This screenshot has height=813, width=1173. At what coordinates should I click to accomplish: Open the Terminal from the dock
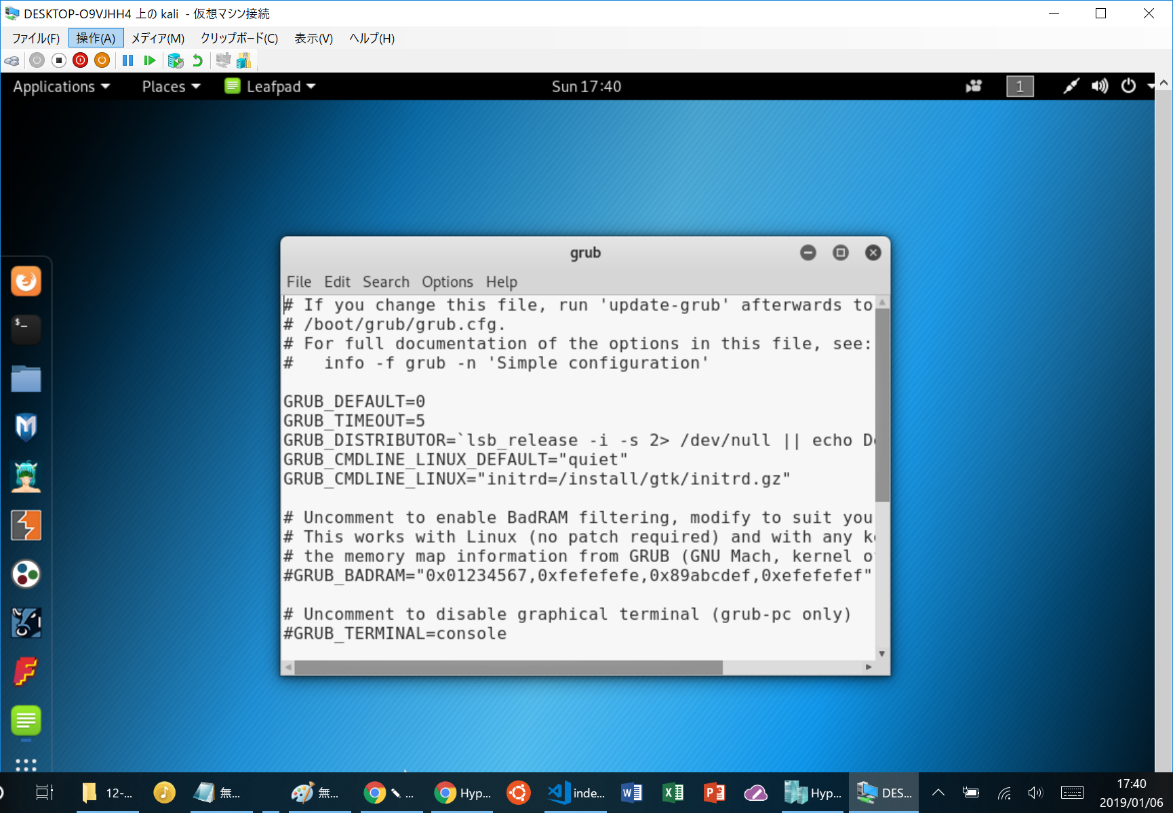pos(26,329)
